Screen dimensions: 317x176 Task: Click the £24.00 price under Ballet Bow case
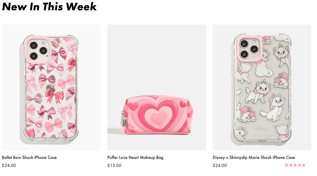(x=9, y=165)
